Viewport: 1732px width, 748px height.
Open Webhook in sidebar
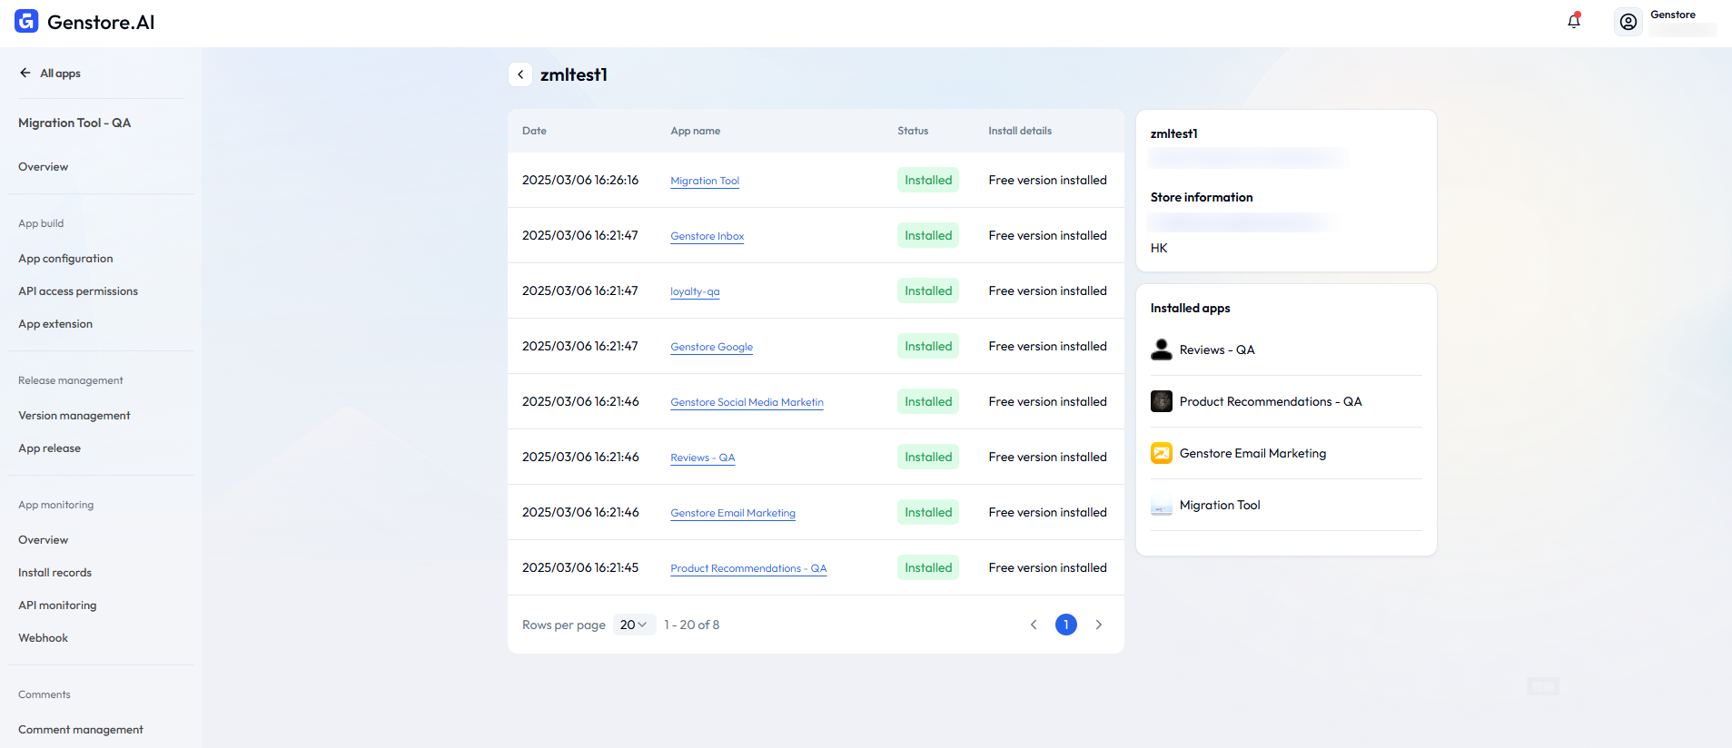tap(44, 638)
